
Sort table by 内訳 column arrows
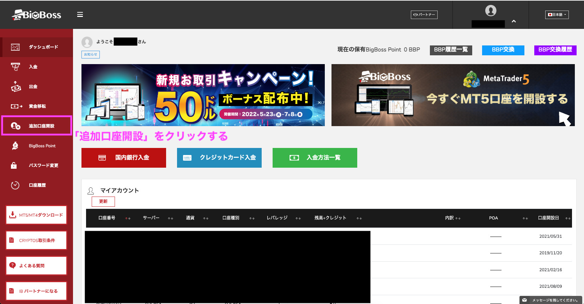(x=458, y=218)
